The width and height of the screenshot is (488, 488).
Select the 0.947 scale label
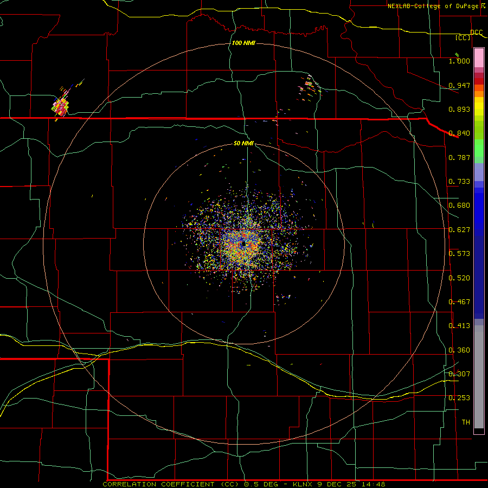pos(459,85)
